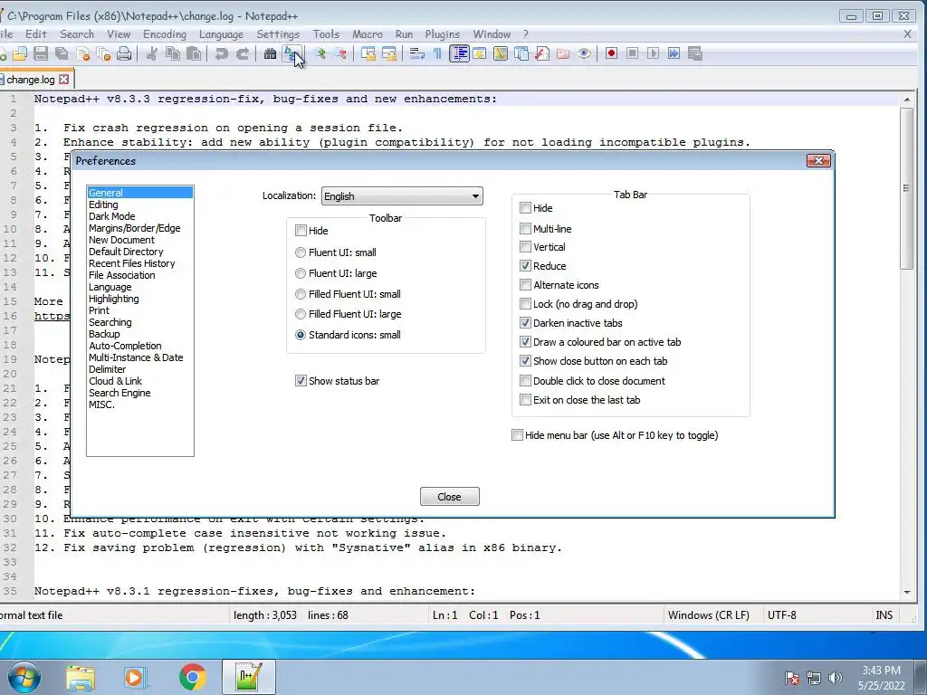This screenshot has height=695, width=927.
Task: Check Lock (no drag and drop)
Action: point(525,303)
